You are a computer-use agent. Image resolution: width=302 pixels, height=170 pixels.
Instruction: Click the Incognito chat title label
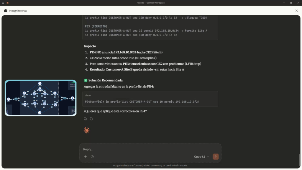click(18, 11)
